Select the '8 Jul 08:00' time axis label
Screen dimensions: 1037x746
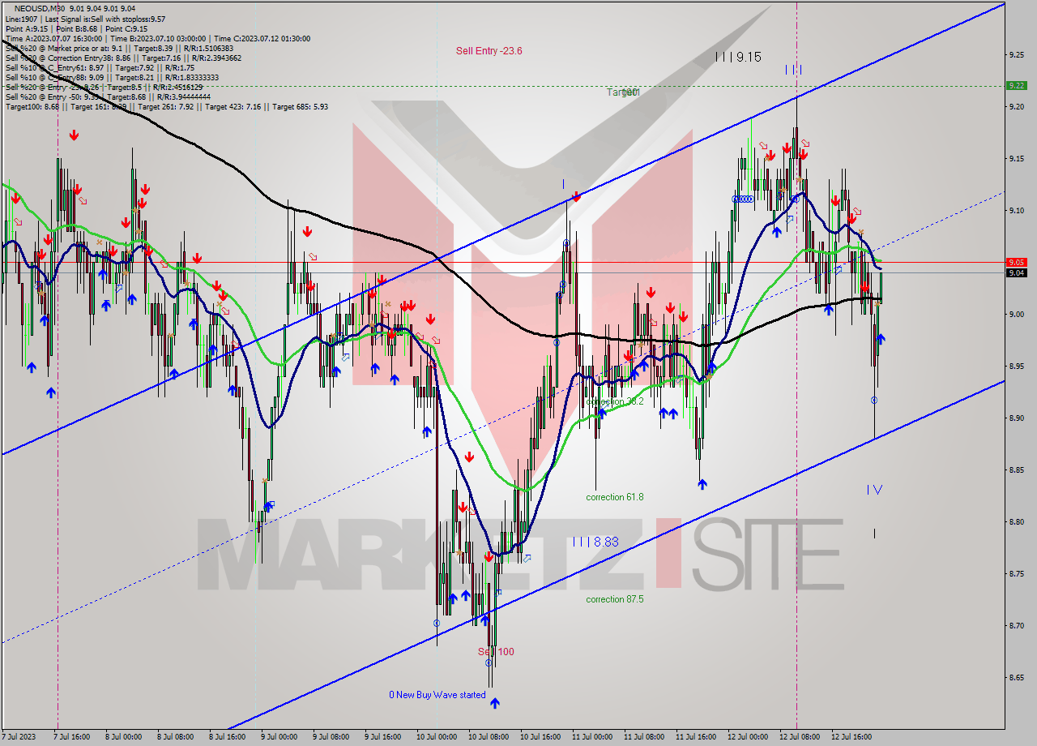(x=175, y=737)
